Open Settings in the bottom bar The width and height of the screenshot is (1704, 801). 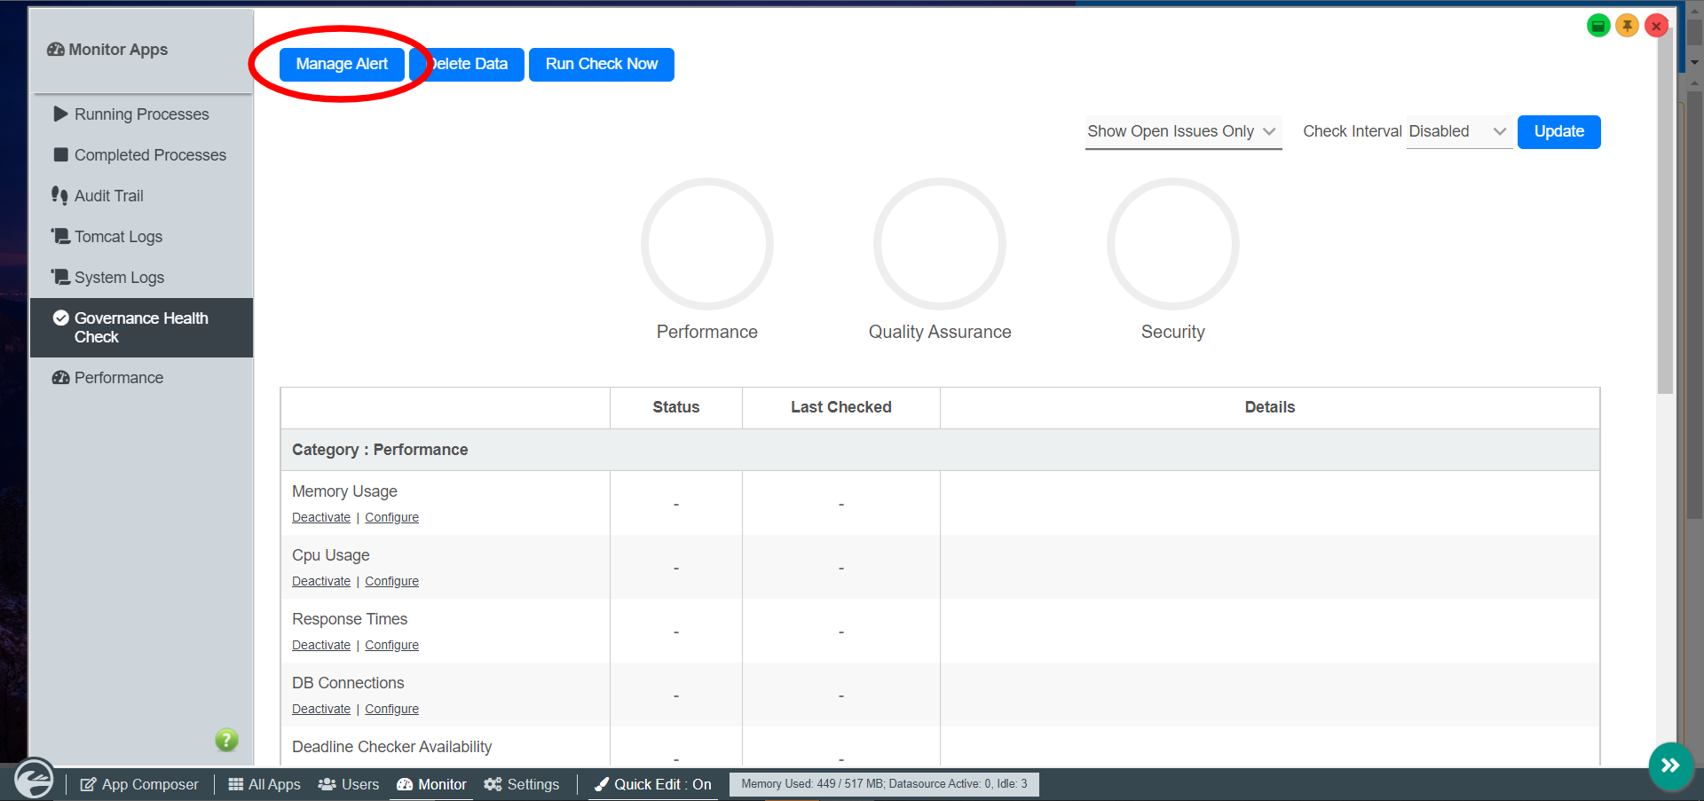522,784
